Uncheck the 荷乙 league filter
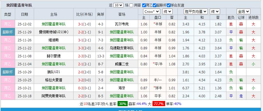Viewport: 263px width, 111px height. 144,5
